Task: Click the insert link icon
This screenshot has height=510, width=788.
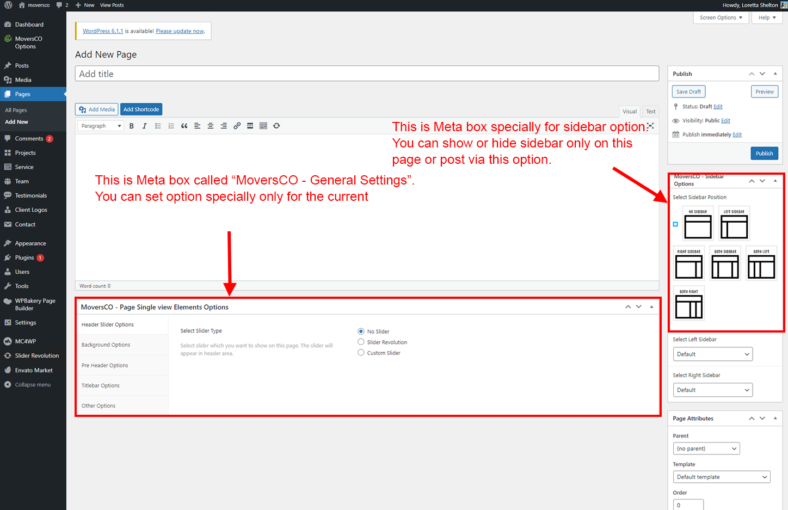Action: pyautogui.click(x=237, y=126)
